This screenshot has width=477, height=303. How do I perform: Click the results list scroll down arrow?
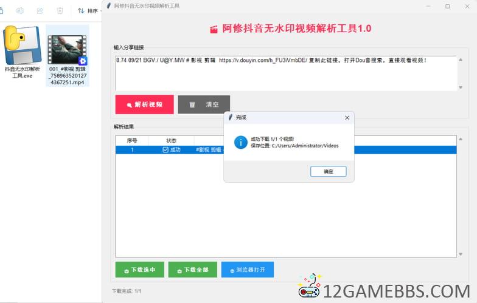[461, 254]
